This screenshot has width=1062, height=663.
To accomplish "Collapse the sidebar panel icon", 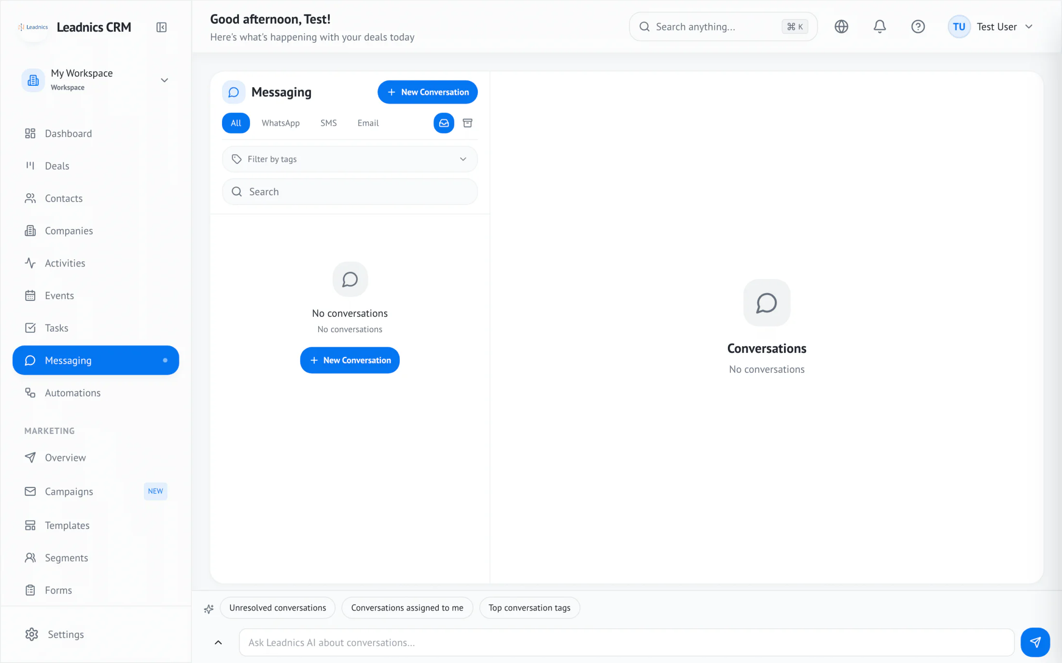I will point(161,27).
